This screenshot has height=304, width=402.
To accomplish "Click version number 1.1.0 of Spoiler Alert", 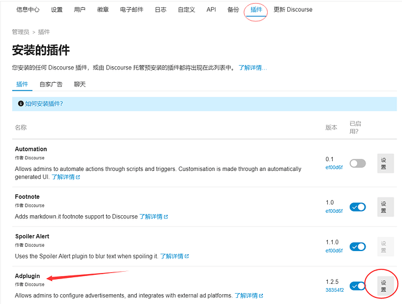I will (x=332, y=243).
